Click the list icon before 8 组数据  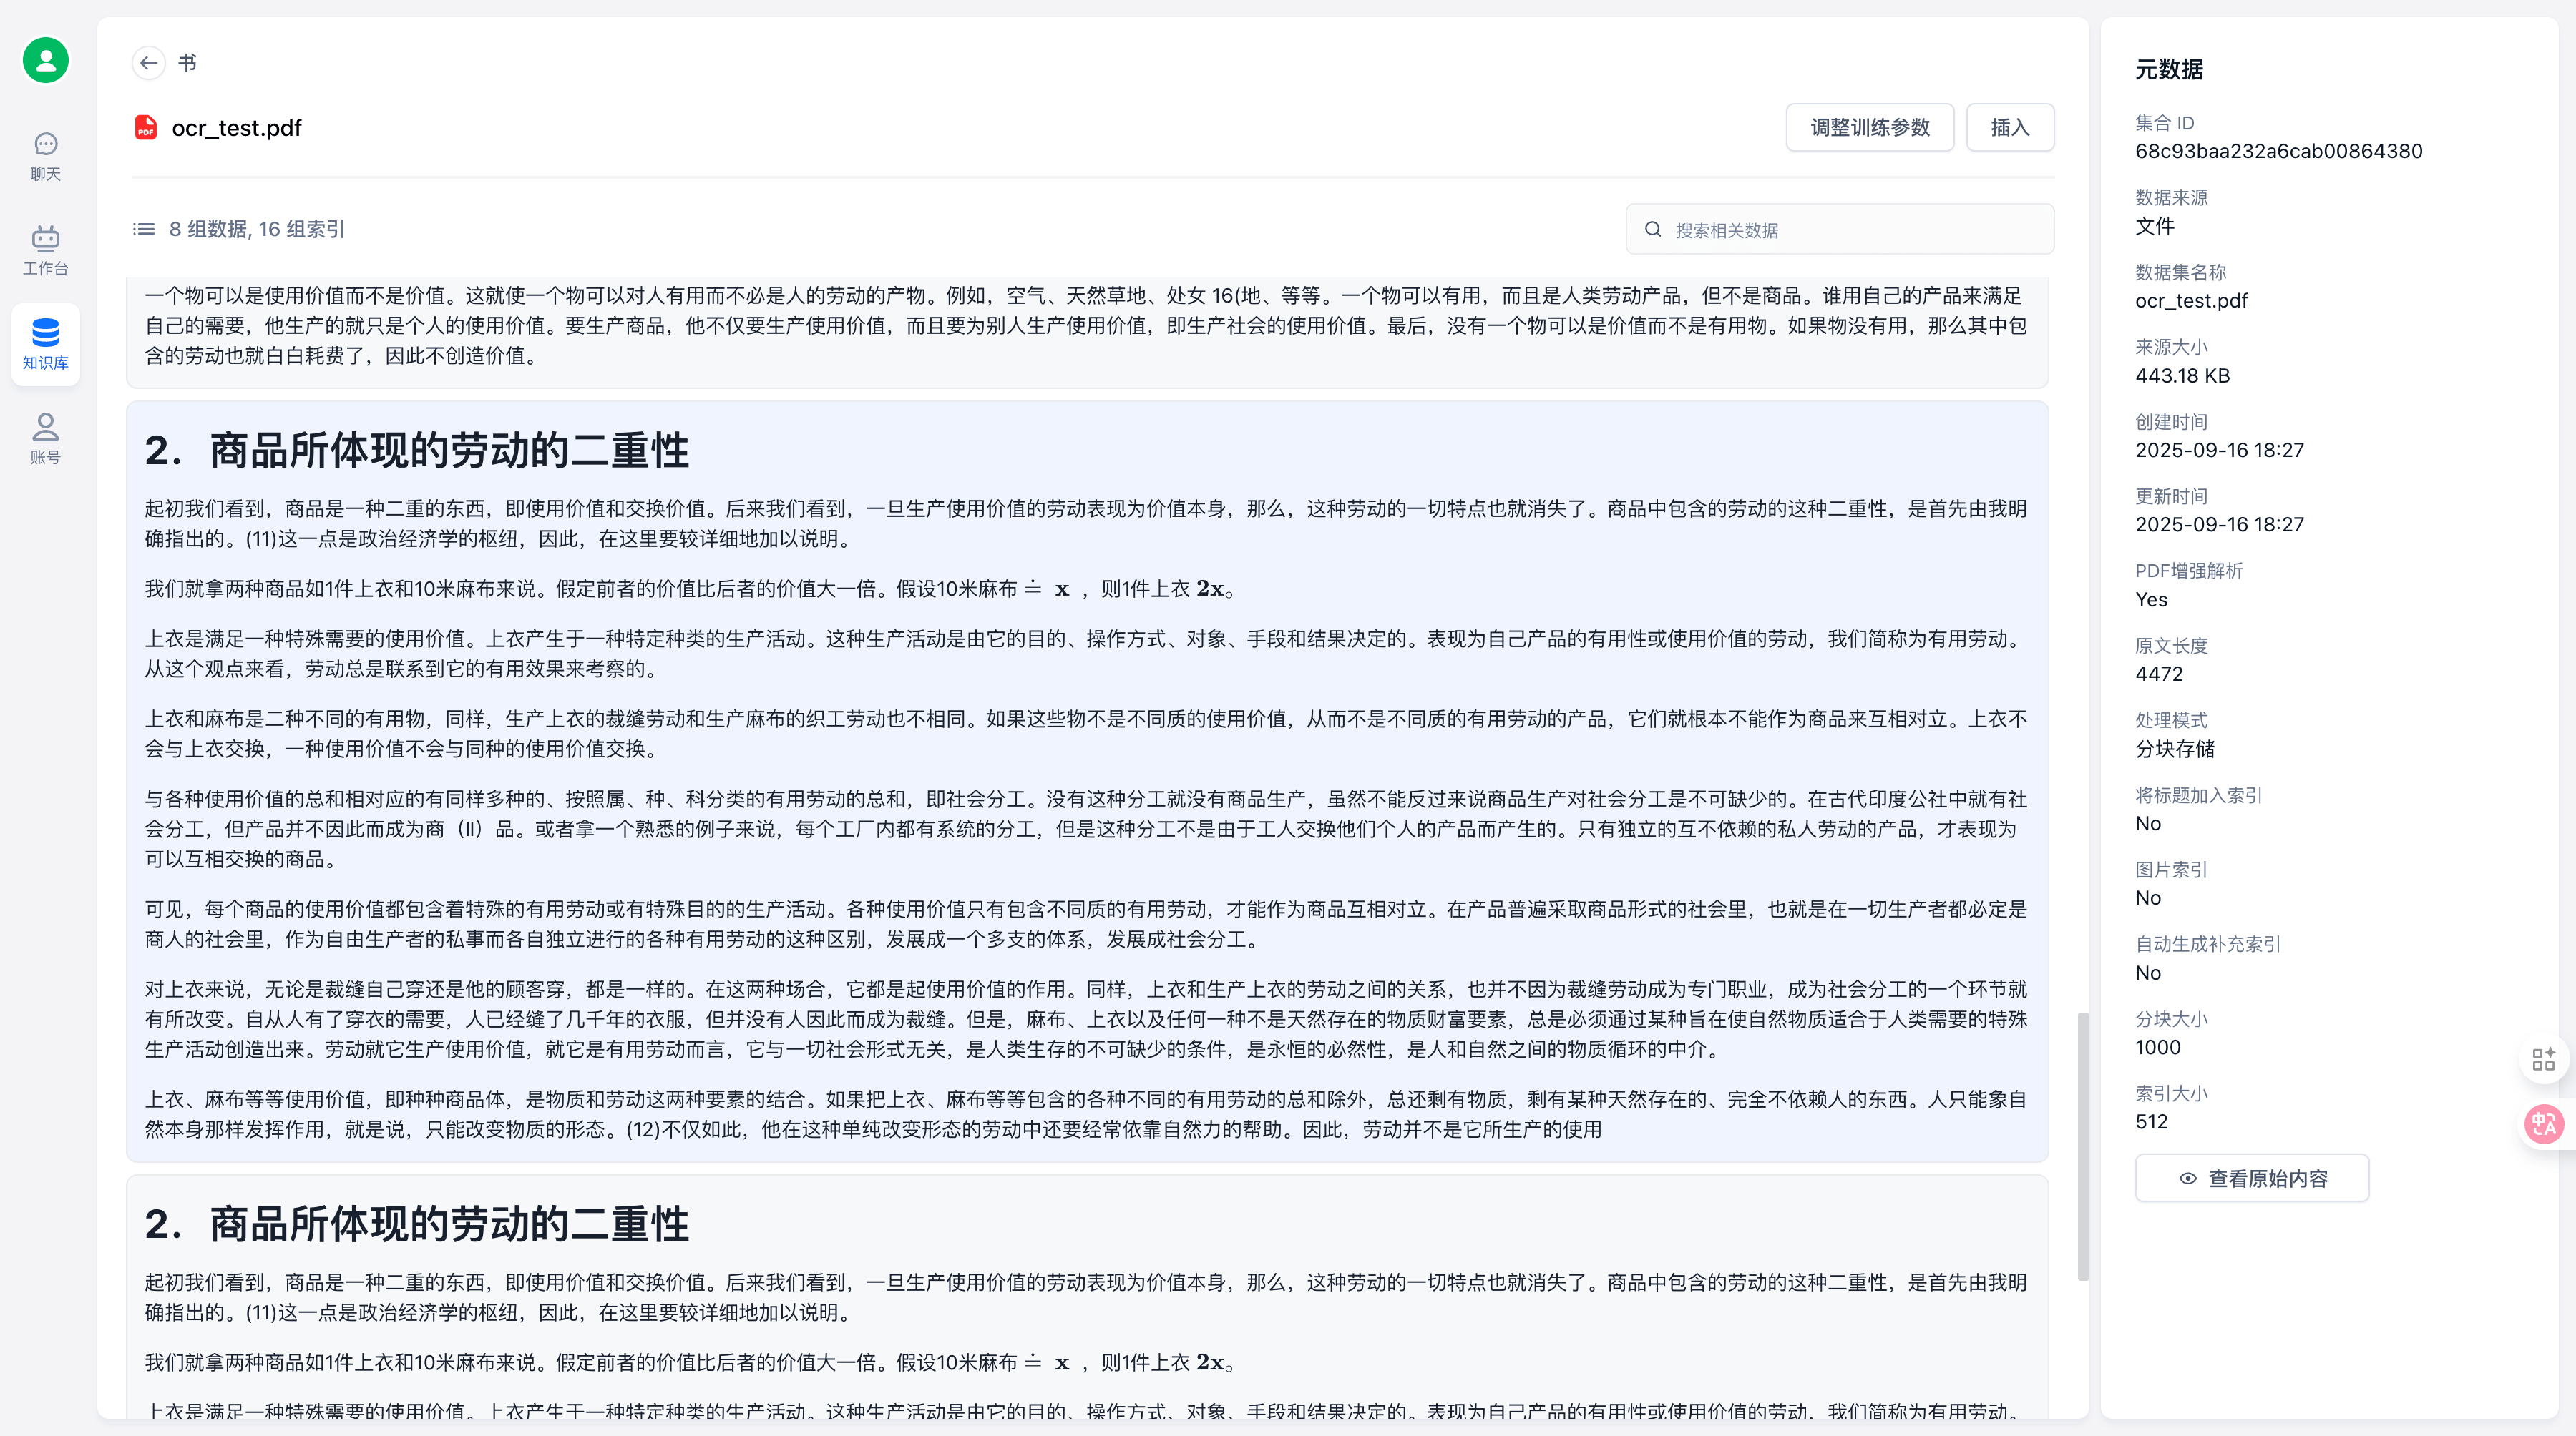tap(144, 229)
